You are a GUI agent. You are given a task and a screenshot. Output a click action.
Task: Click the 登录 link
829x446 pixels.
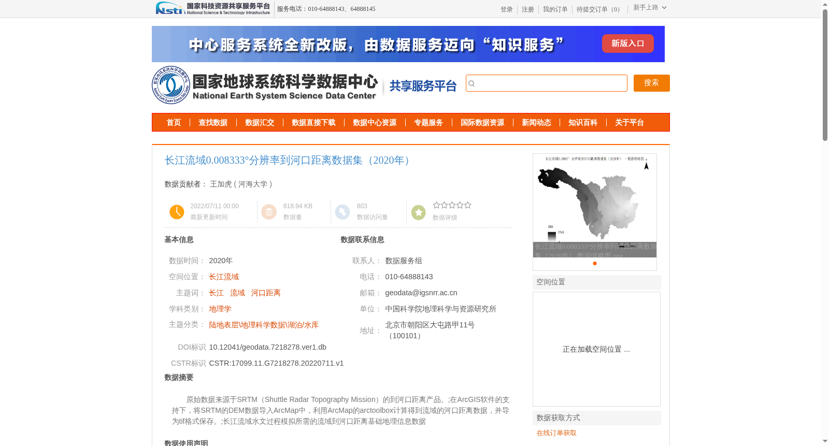506,9
